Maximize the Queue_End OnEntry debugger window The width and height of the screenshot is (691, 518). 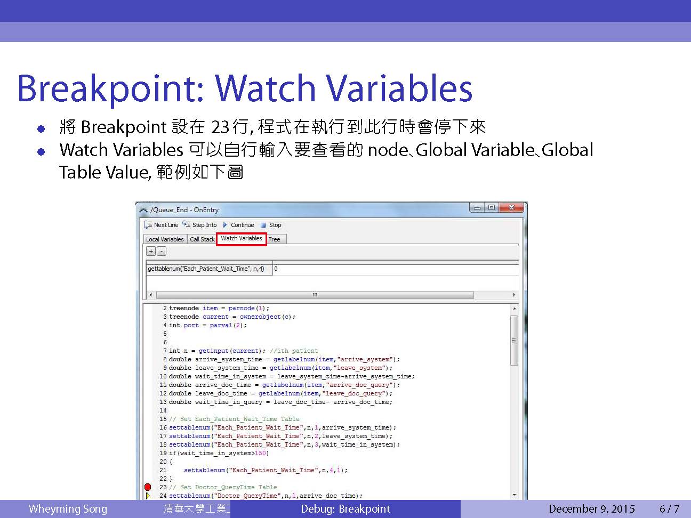point(491,208)
